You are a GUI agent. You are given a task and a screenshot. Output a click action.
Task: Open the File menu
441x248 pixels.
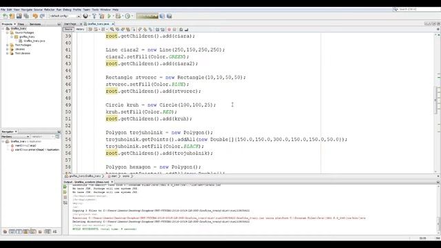[3, 10]
